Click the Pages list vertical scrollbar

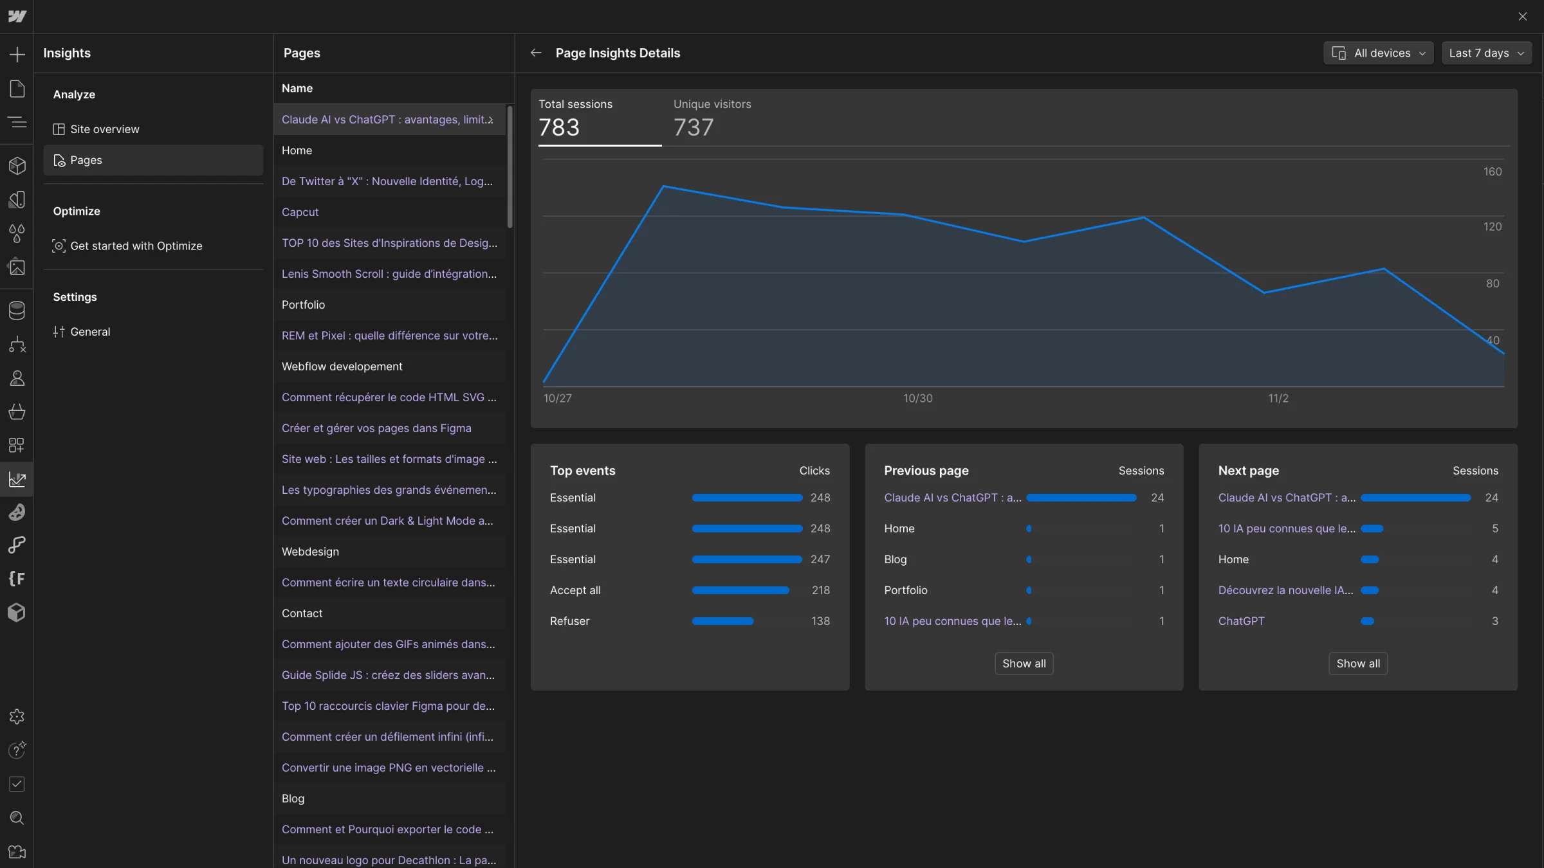[x=510, y=167]
